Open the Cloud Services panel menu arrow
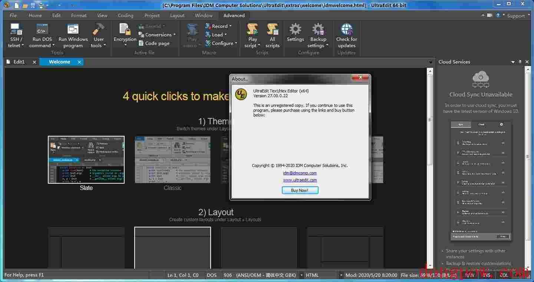This screenshot has width=534, height=282. [513, 62]
